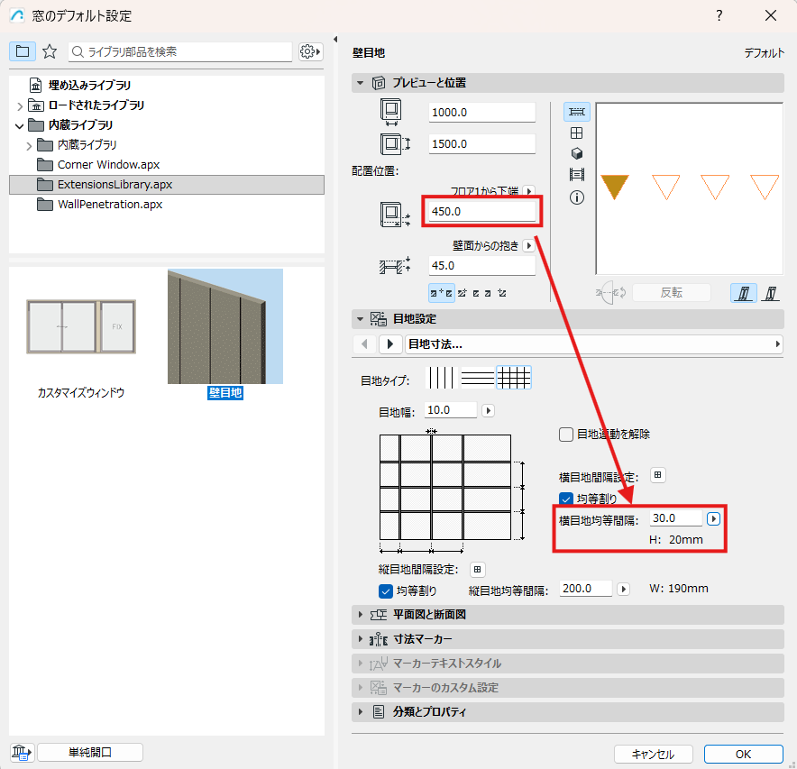
Task: Expand the ロードされたライブラリ tree node
Action: tap(20, 105)
